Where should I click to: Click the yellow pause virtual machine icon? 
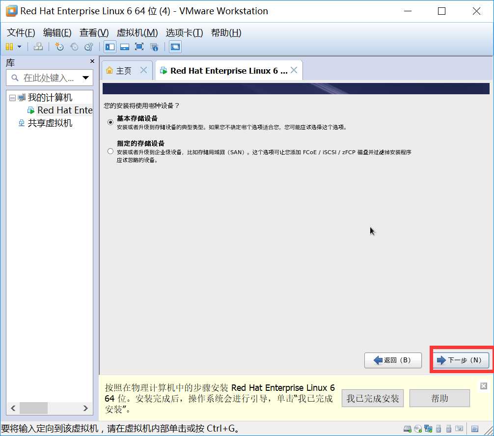coord(9,47)
